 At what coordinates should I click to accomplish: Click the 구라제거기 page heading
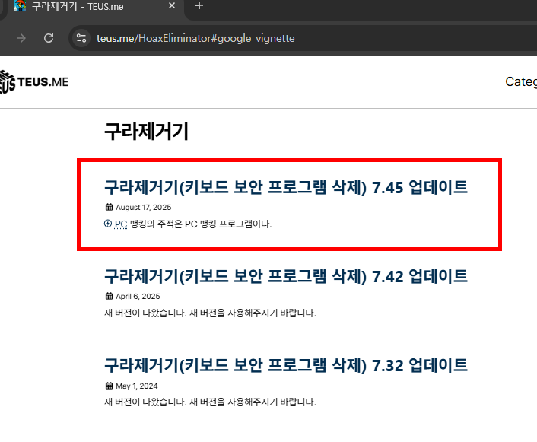point(146,132)
